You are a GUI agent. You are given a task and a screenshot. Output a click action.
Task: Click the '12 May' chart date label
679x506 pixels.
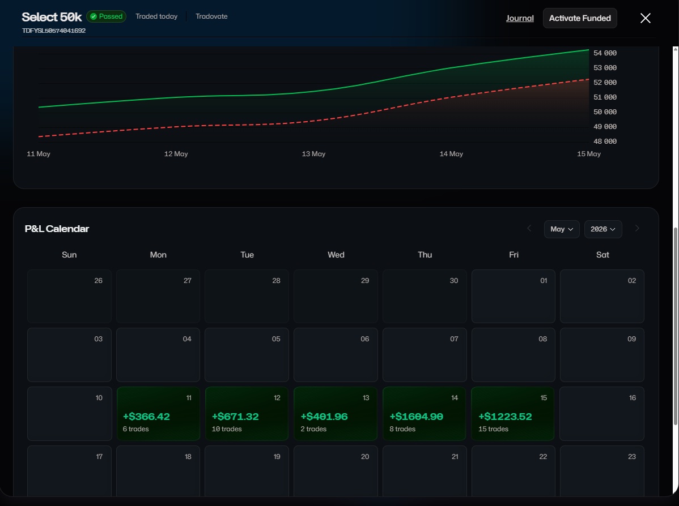(176, 154)
